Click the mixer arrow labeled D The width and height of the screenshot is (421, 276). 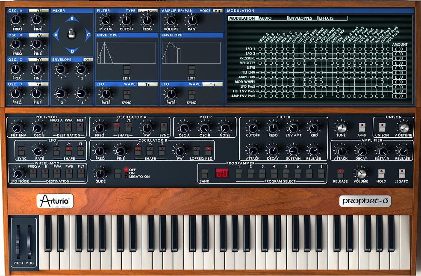tap(72, 50)
